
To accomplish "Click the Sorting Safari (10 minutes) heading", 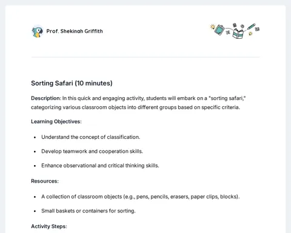I will point(72,83).
